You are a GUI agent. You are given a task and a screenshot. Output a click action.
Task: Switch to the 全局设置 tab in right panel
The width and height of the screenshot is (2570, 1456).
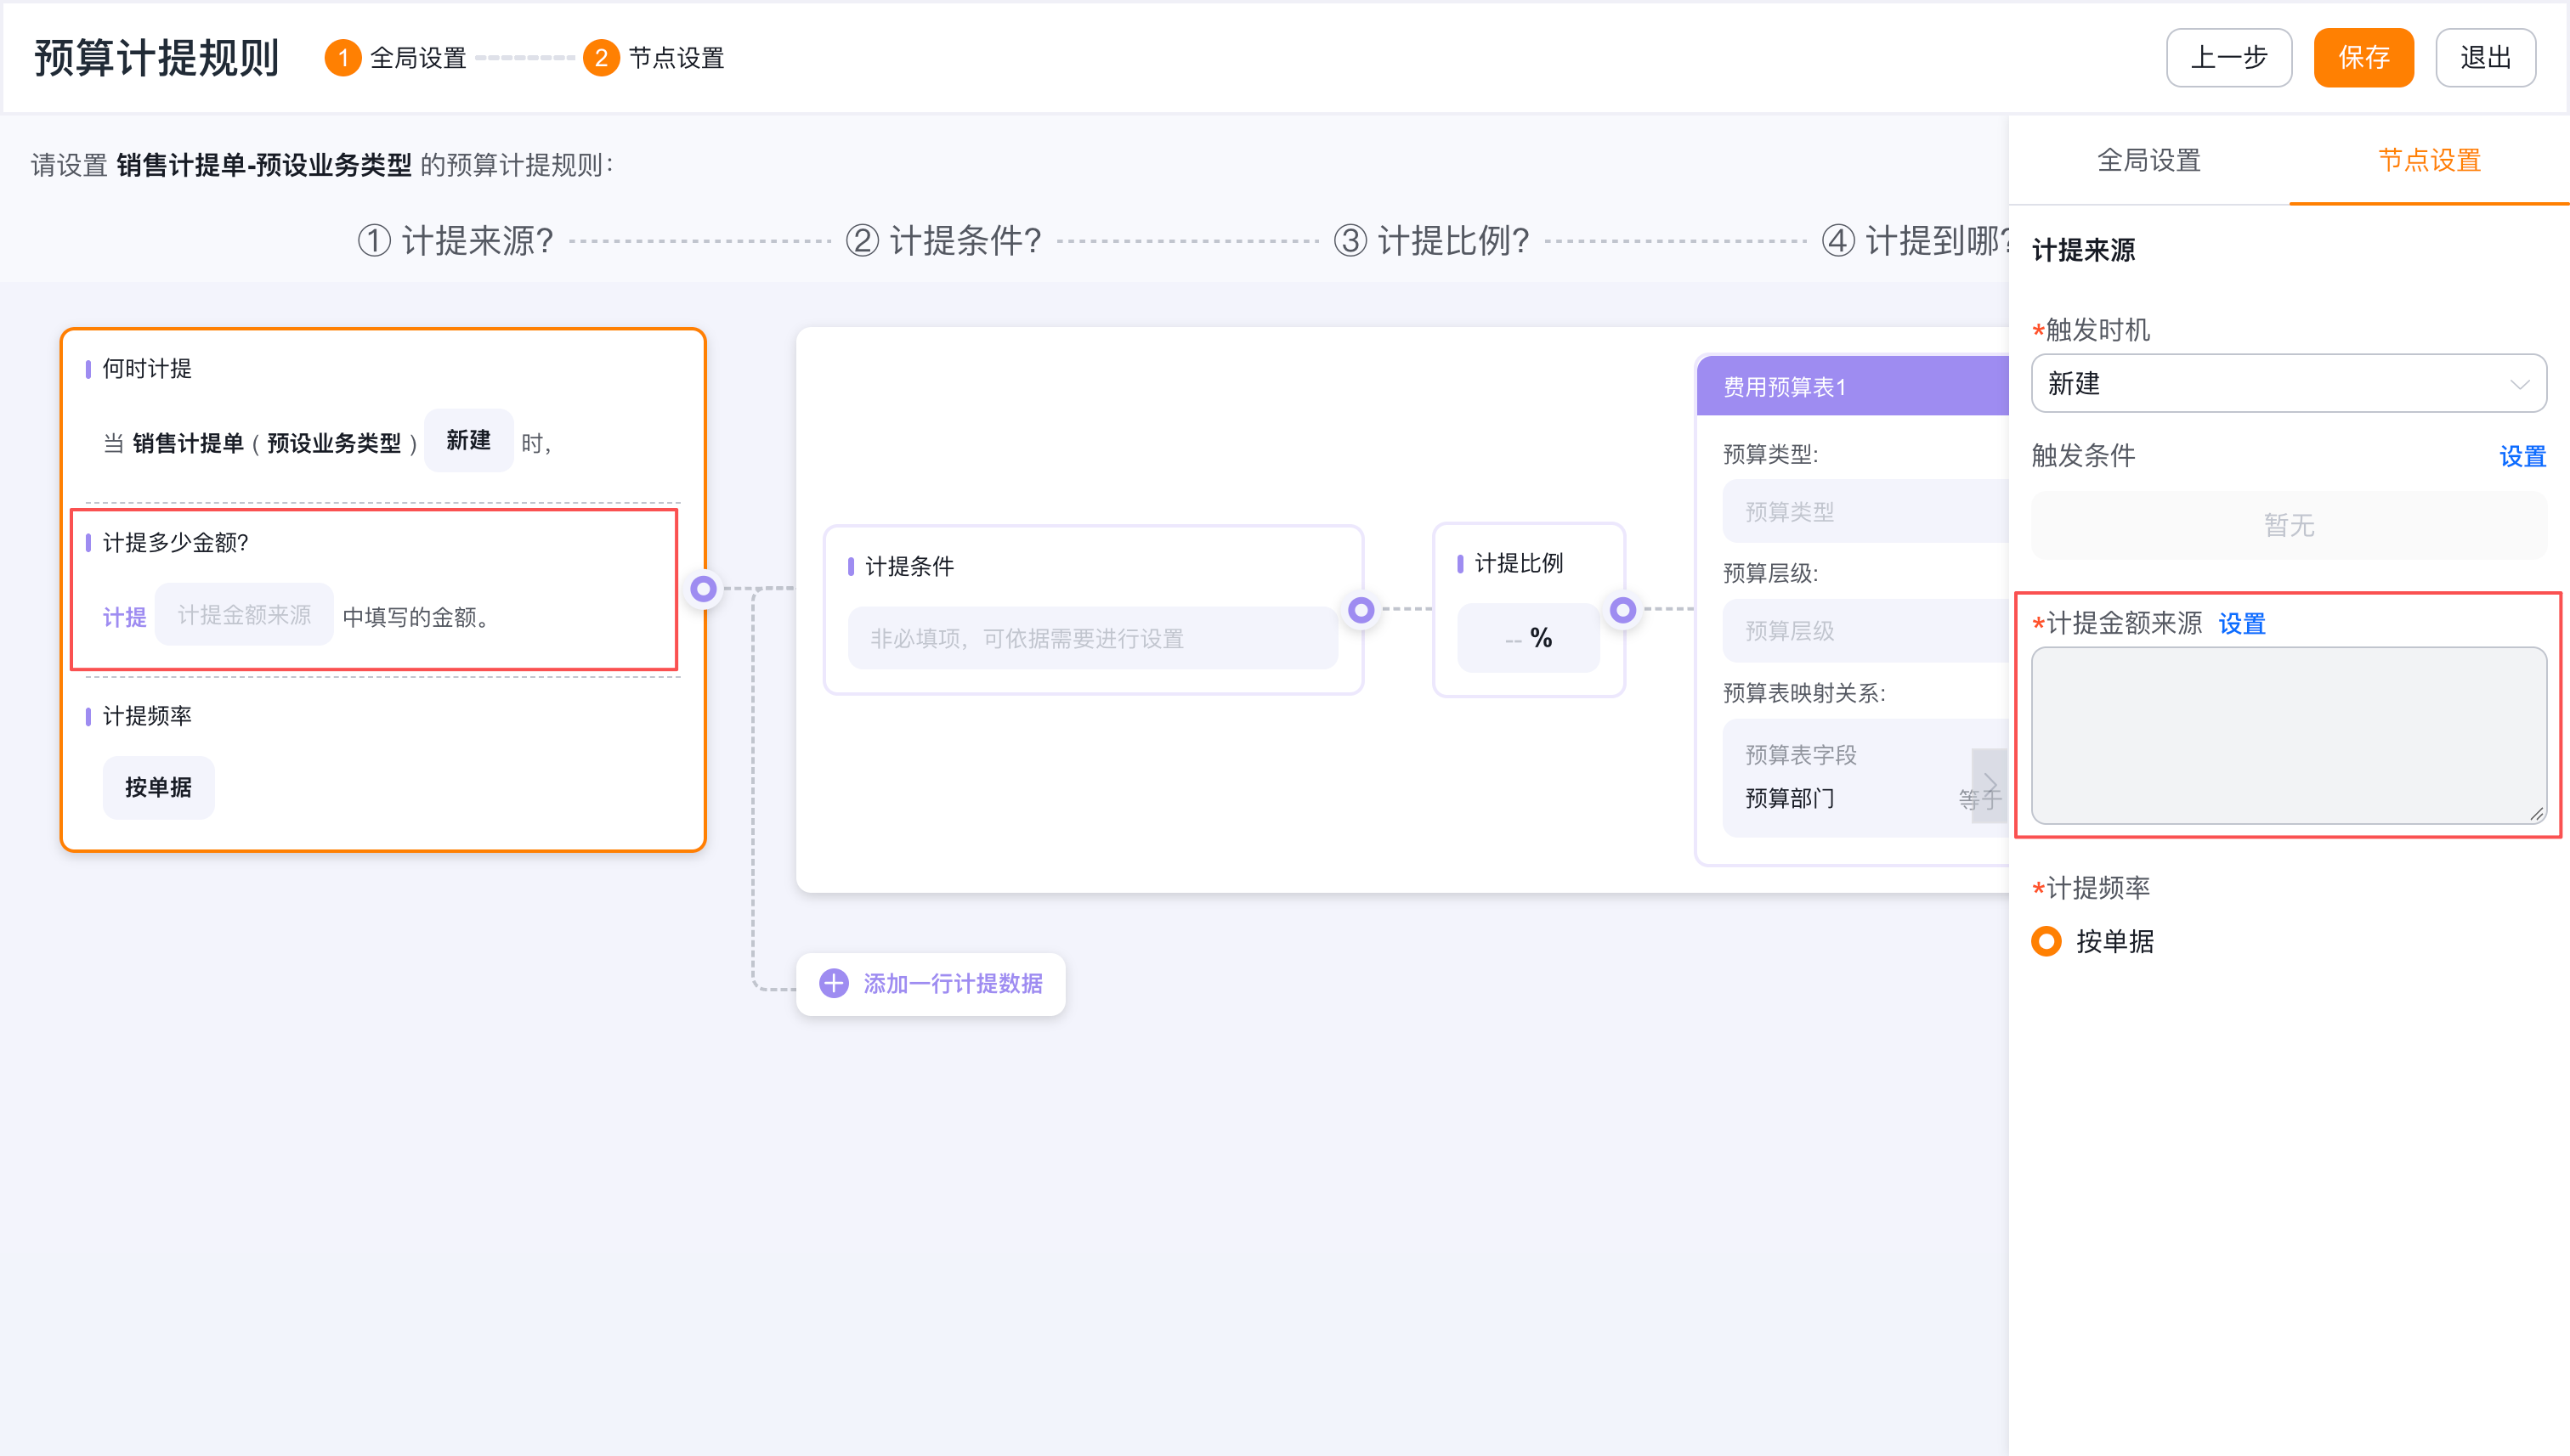[2148, 160]
